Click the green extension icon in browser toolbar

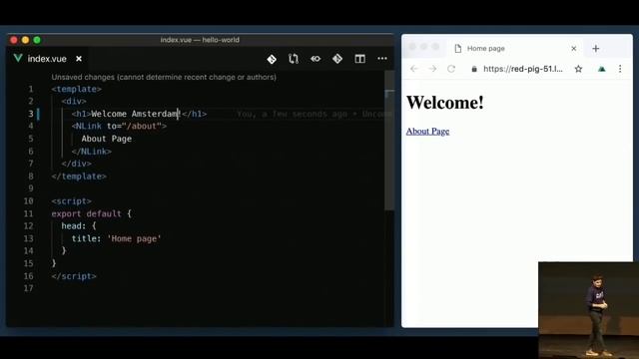tap(601, 69)
